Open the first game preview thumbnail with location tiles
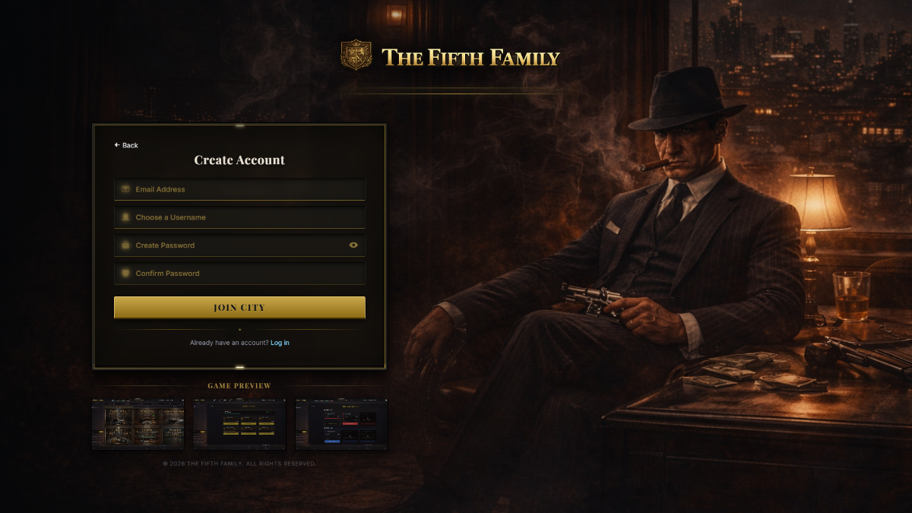Image resolution: width=912 pixels, height=513 pixels. coord(138,425)
